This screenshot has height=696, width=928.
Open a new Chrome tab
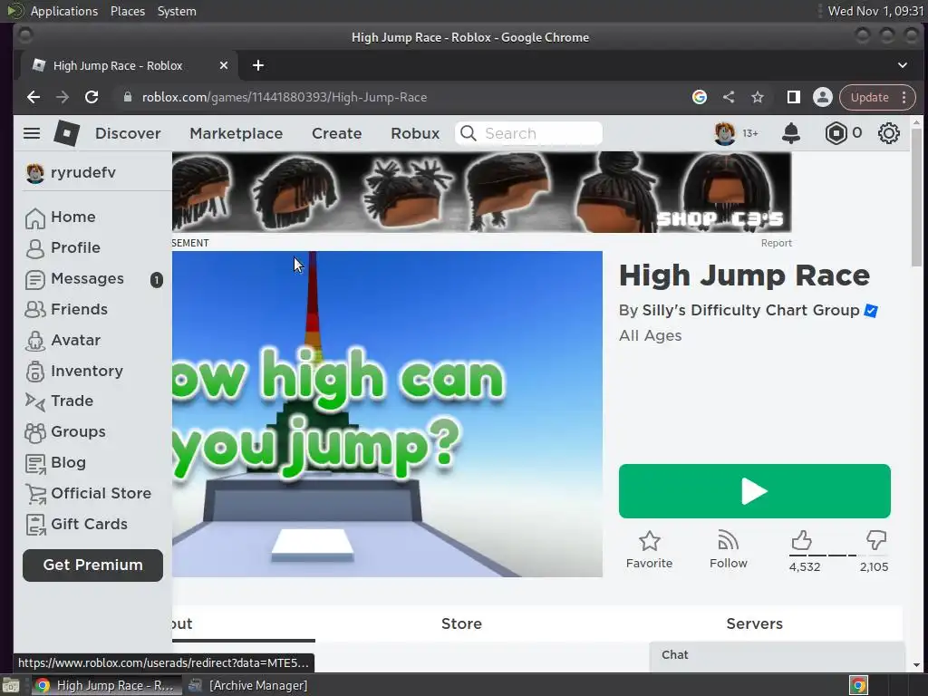click(258, 65)
